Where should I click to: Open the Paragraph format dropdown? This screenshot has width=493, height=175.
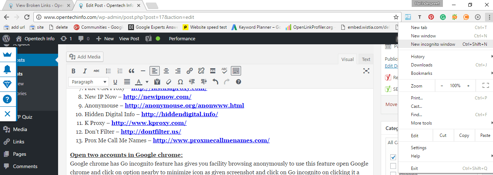tap(89, 82)
